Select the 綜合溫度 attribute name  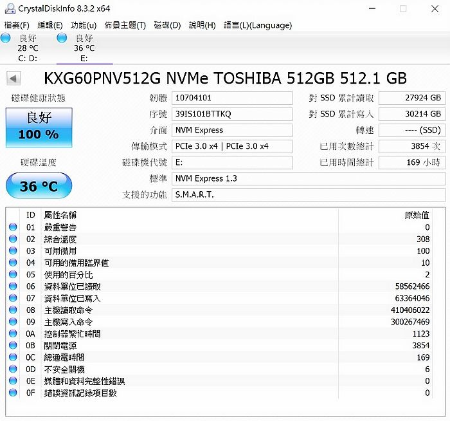coord(60,239)
